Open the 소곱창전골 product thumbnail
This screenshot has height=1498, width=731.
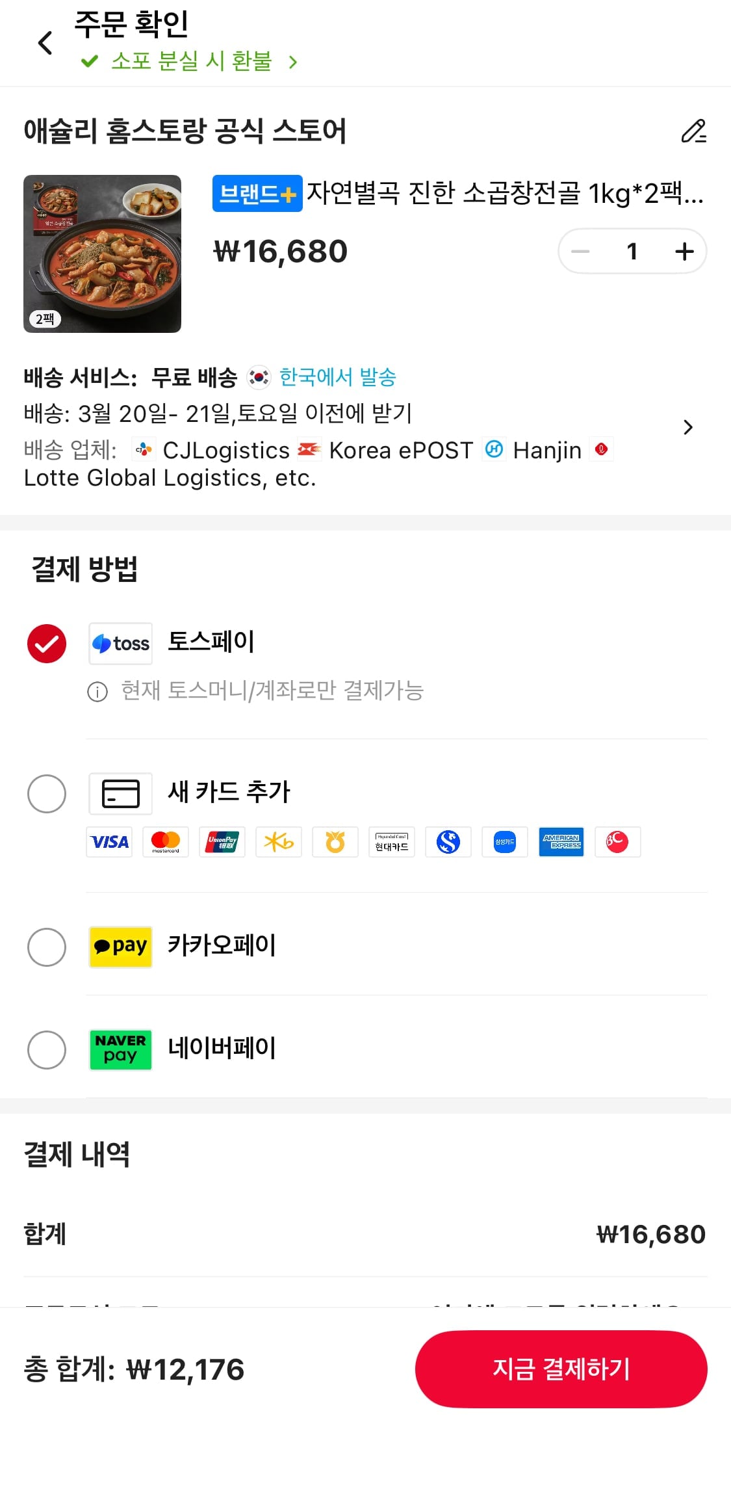[103, 254]
